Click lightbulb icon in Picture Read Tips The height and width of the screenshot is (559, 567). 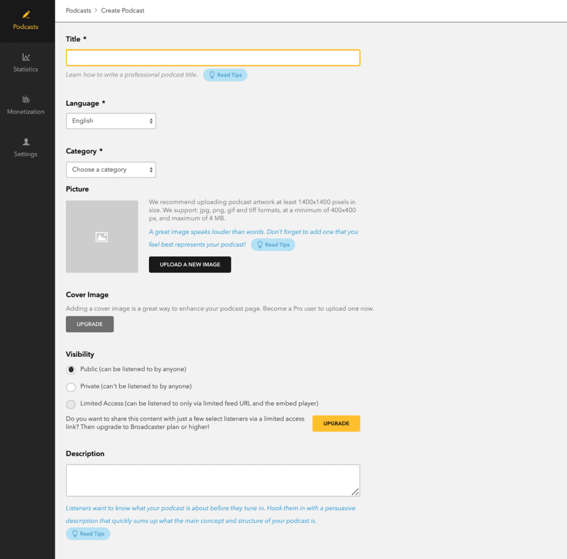point(260,245)
